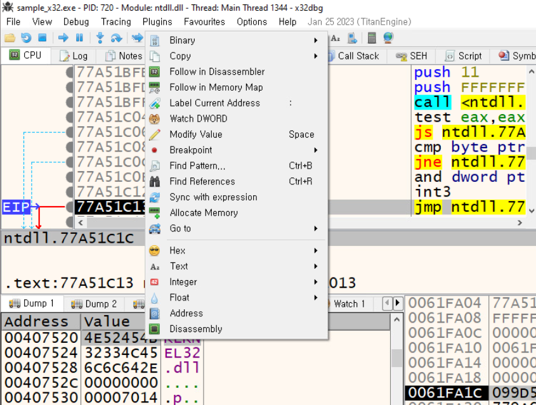Click the open file folder toolbar icon
The width and height of the screenshot is (536, 405).
pos(10,37)
